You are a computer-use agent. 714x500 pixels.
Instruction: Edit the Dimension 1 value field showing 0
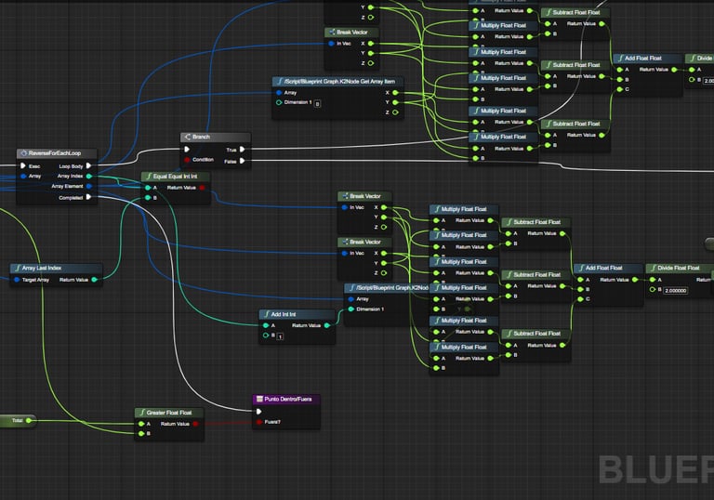[x=317, y=104]
